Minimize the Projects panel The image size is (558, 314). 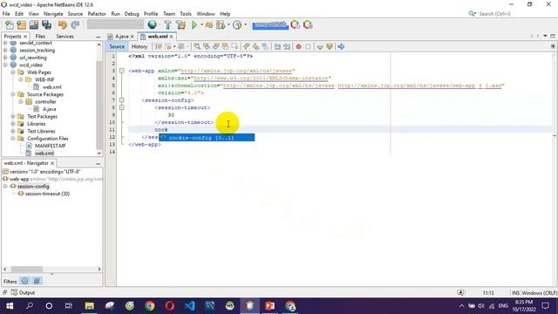pos(98,37)
